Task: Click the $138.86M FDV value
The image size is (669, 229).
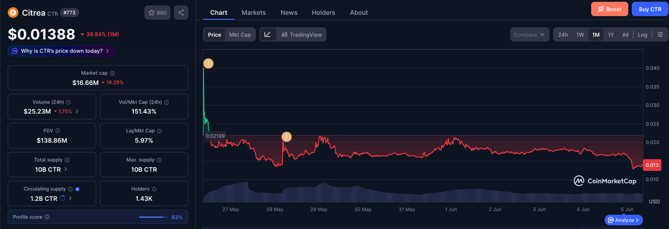Action: point(52,141)
